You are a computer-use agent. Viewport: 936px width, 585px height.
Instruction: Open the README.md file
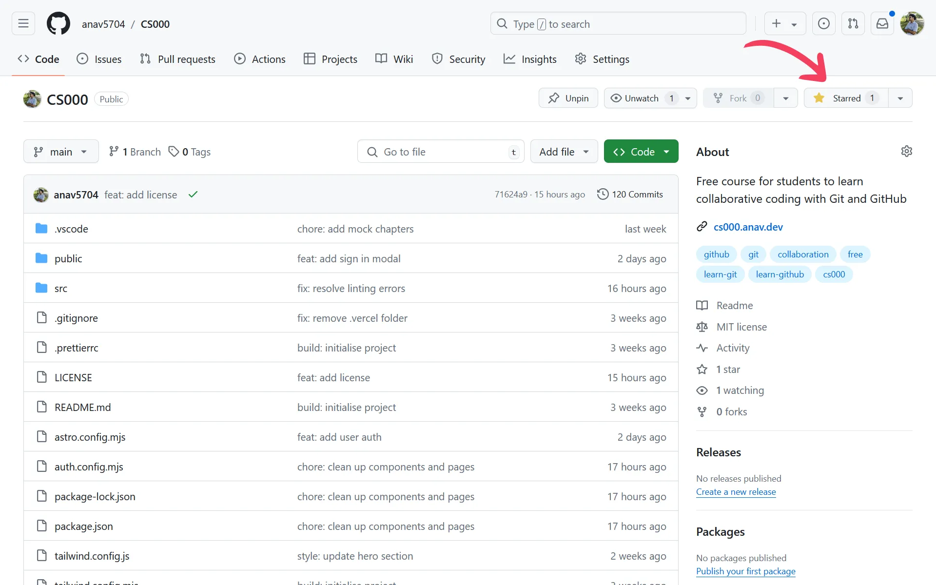click(x=82, y=407)
